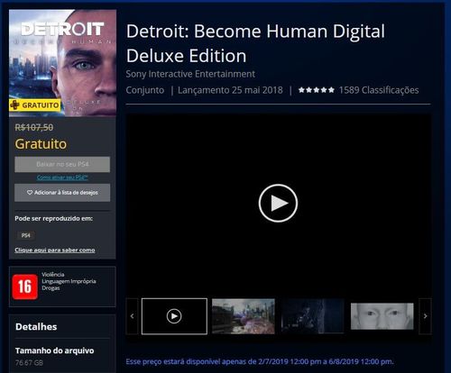Click the Baixar no seu PS4 button

tap(62, 164)
